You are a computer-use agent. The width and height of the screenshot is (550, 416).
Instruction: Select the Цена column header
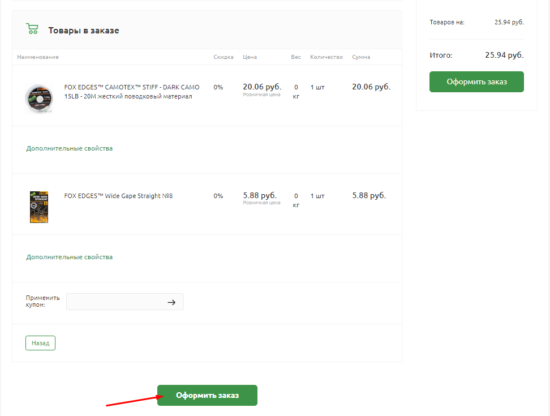pyautogui.click(x=250, y=57)
